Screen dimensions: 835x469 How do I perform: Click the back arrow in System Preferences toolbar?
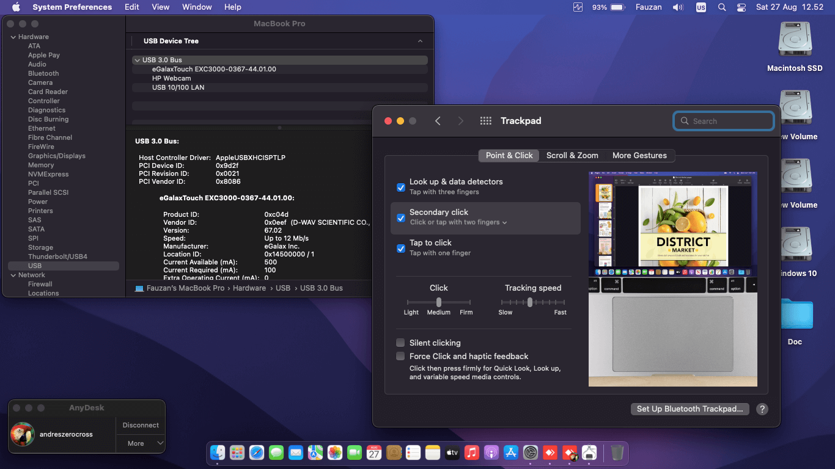(x=438, y=121)
